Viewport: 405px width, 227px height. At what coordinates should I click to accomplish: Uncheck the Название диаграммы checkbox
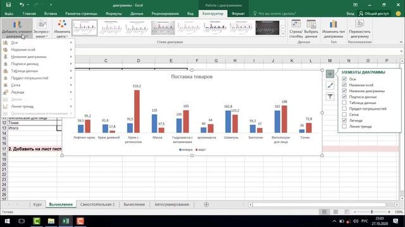(344, 91)
